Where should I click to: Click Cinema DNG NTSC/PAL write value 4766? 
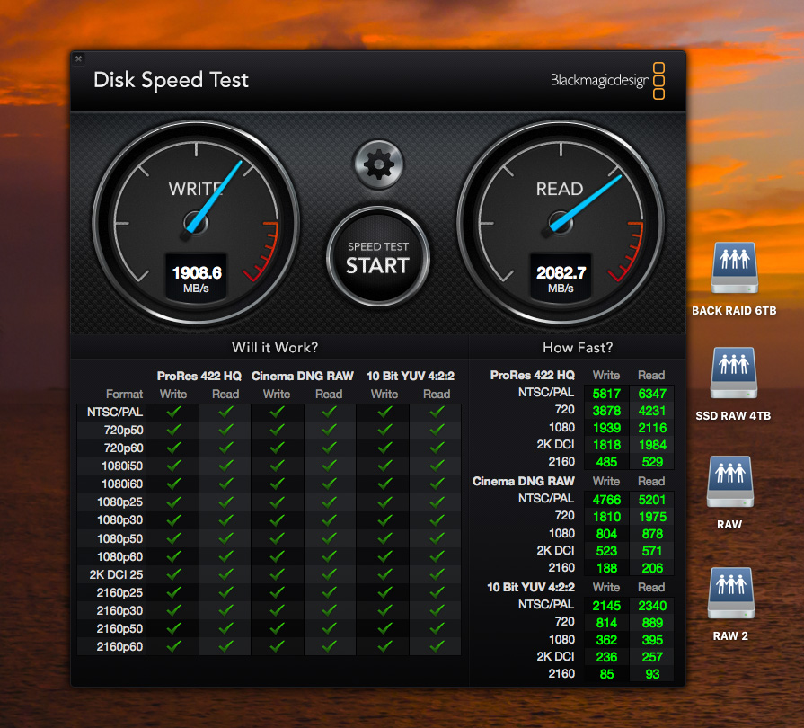click(x=606, y=500)
